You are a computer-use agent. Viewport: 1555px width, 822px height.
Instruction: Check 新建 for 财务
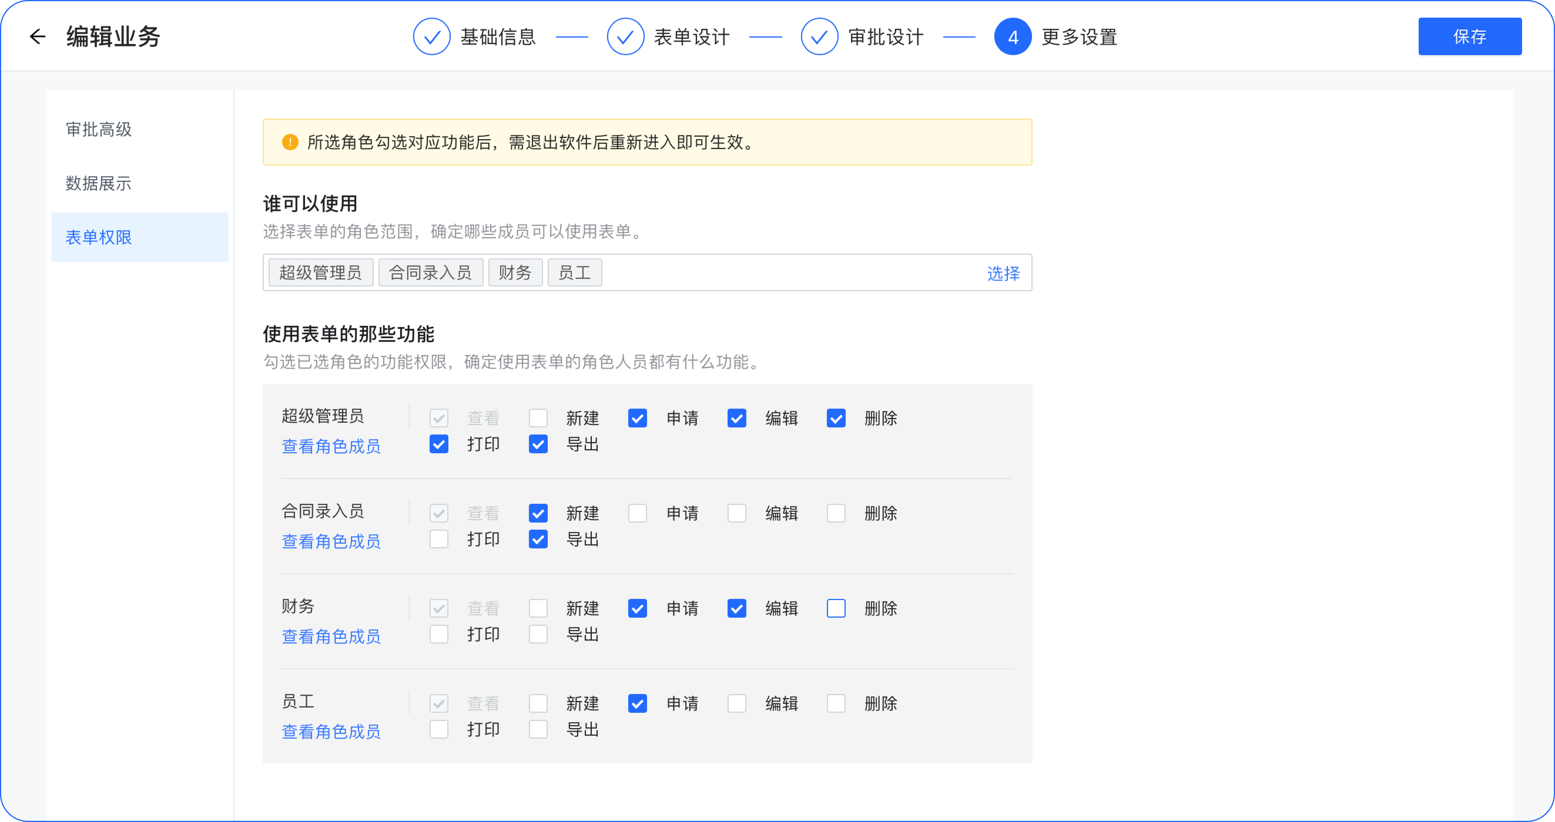(538, 609)
